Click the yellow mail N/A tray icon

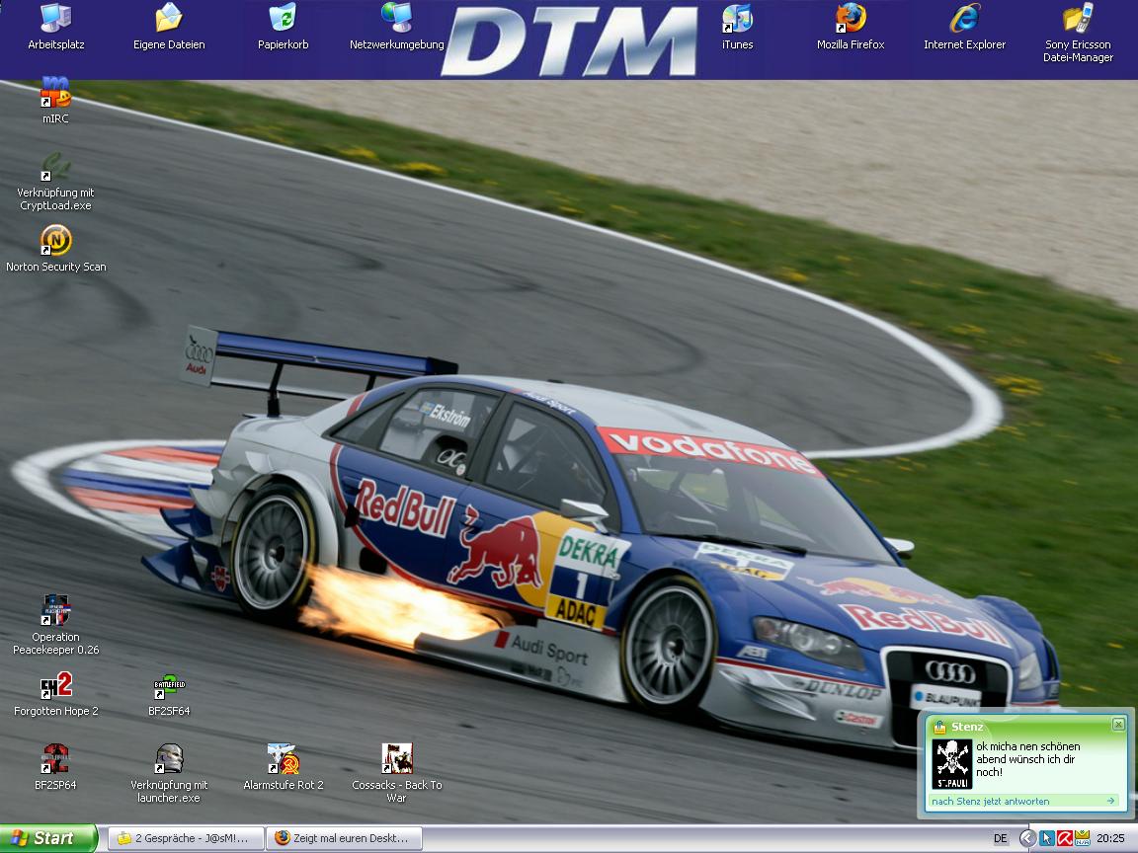tap(1082, 838)
